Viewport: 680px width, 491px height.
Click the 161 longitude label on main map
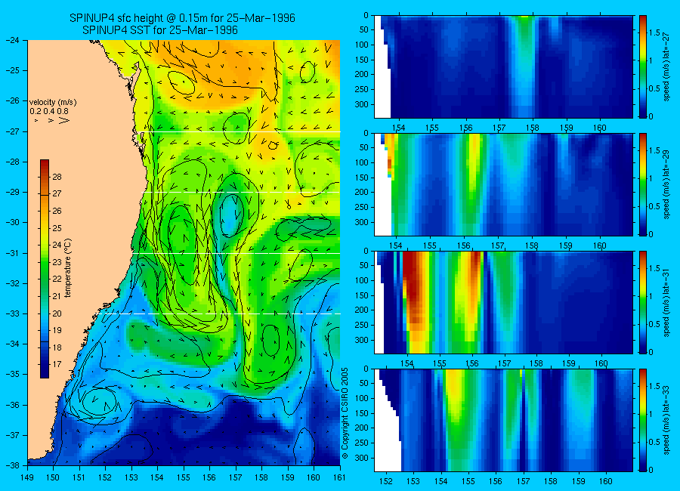coord(339,477)
